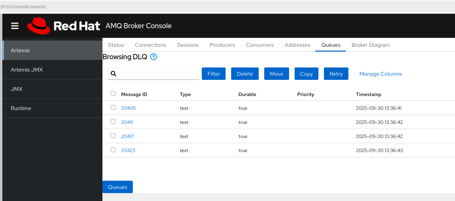Viewport: 455px width, 201px height.
Task: Open Runtime in the sidebar
Action: 52,108
